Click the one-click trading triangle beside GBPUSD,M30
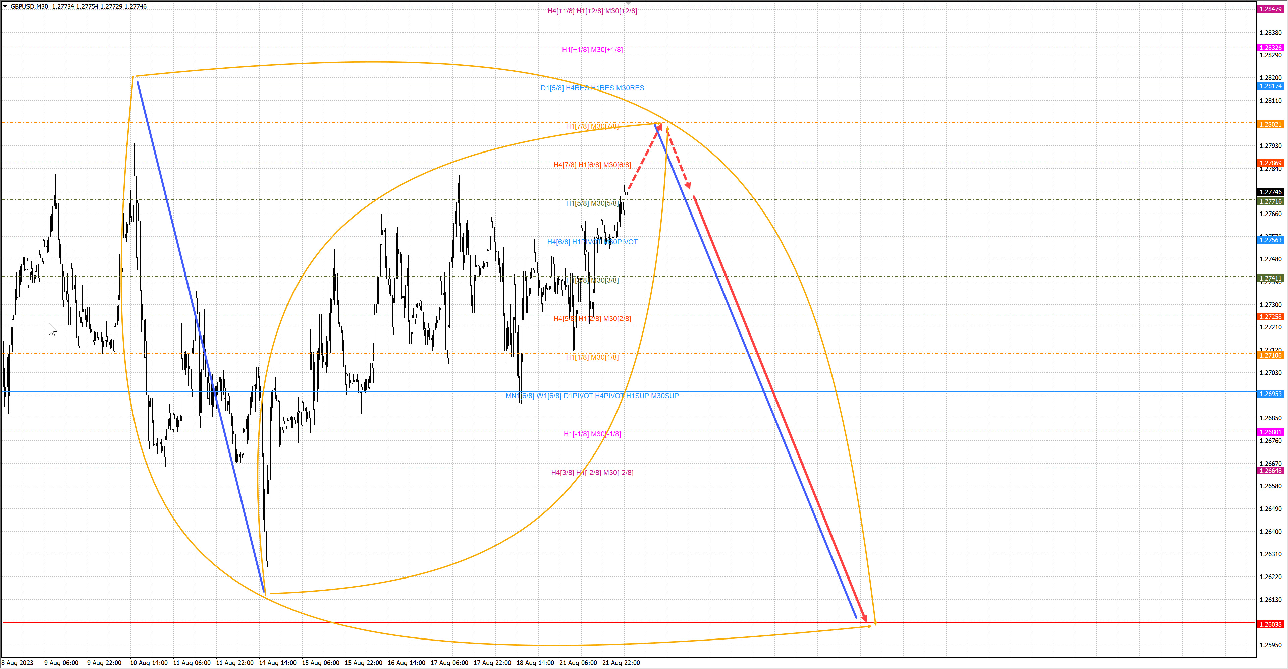1288x669 pixels. (x=5, y=6)
